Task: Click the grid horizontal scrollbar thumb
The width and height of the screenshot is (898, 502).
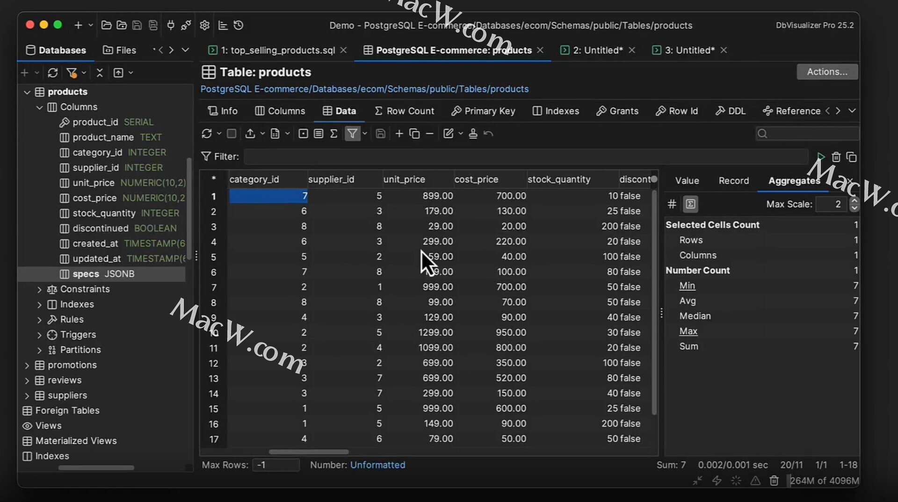Action: click(x=309, y=452)
